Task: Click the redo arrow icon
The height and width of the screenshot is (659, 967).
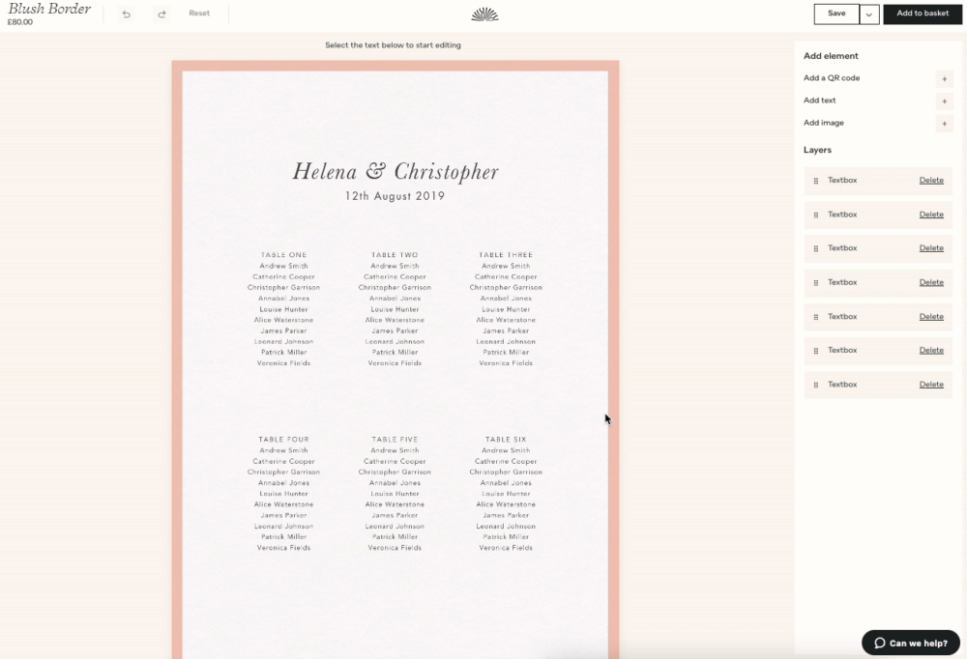Action: pyautogui.click(x=161, y=14)
